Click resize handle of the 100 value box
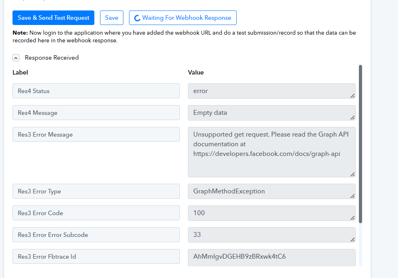 352,218
